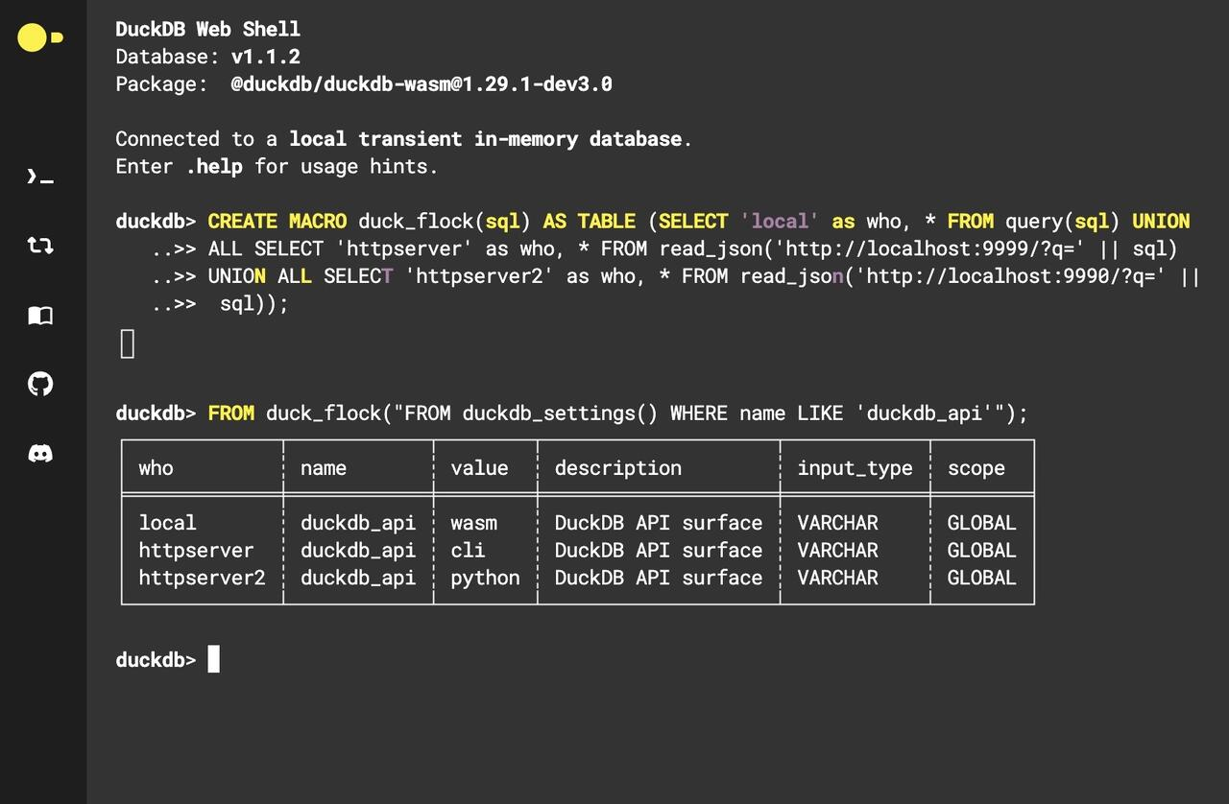Click the "httpserver2" row label in table
The width and height of the screenshot is (1229, 804).
202,578
